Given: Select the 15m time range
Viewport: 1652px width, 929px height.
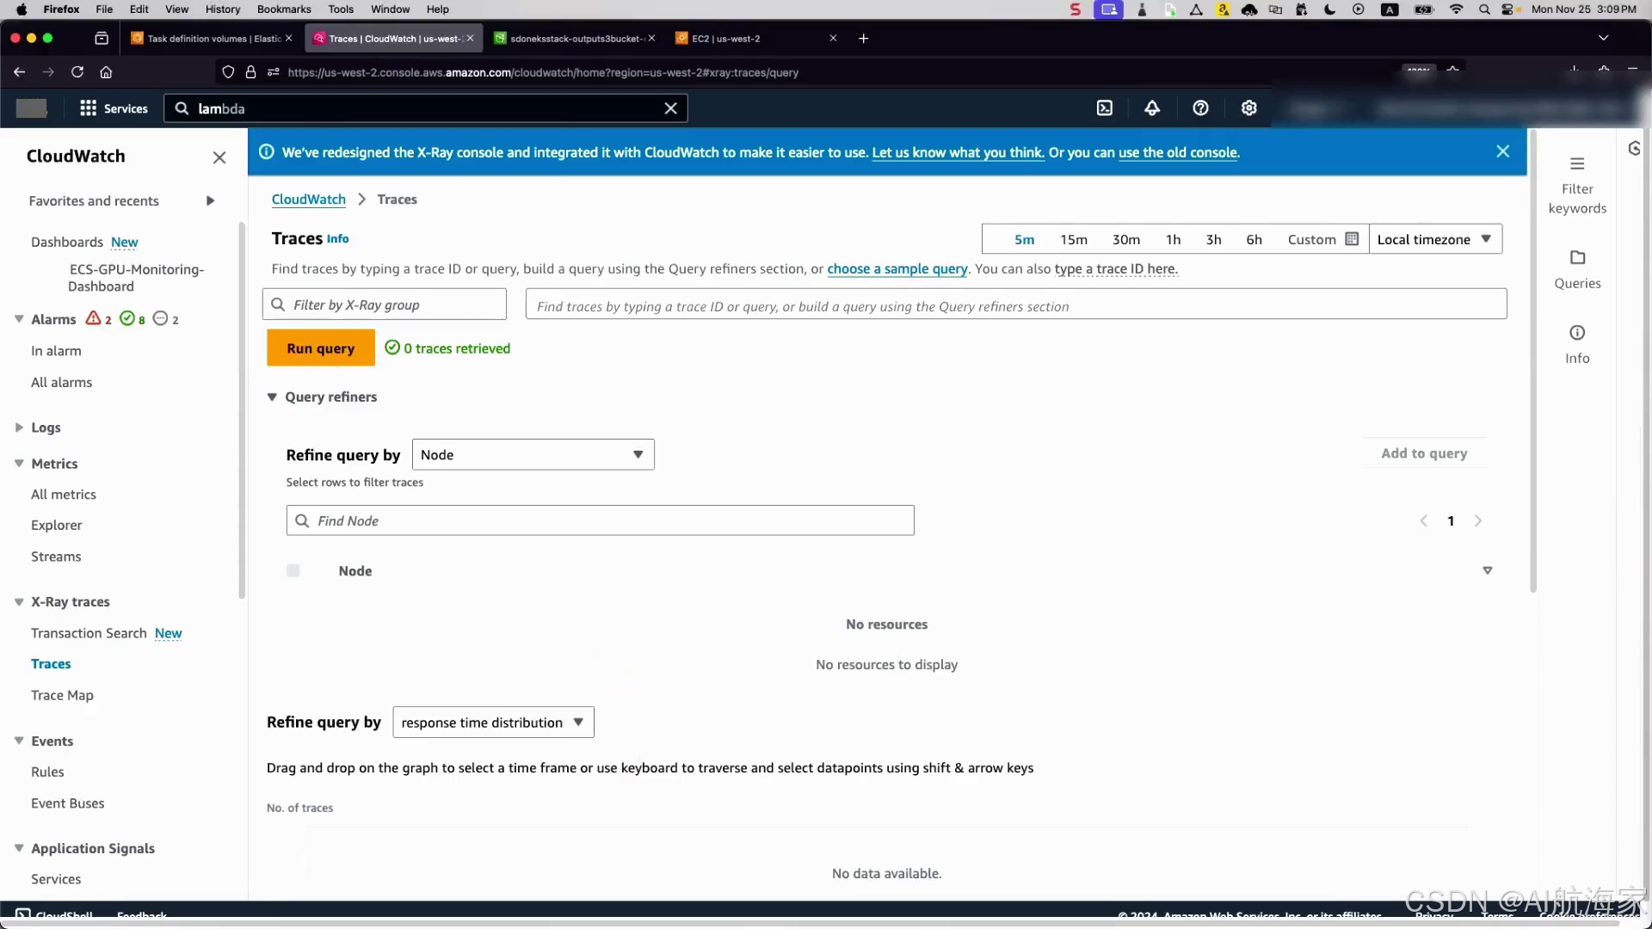Looking at the screenshot, I should tap(1073, 240).
